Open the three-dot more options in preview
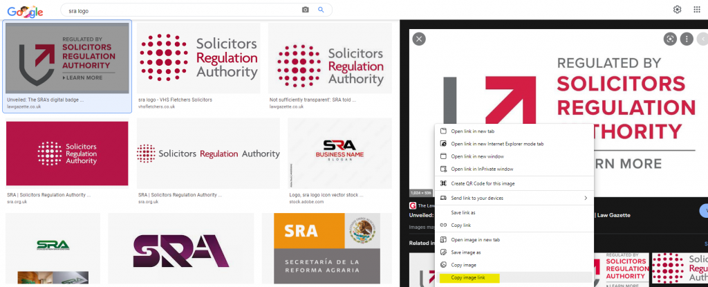The height and width of the screenshot is (287, 708). tap(687, 39)
